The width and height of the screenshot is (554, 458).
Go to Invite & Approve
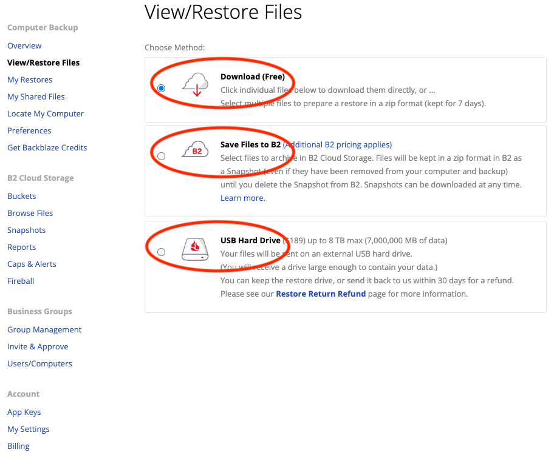tap(38, 346)
